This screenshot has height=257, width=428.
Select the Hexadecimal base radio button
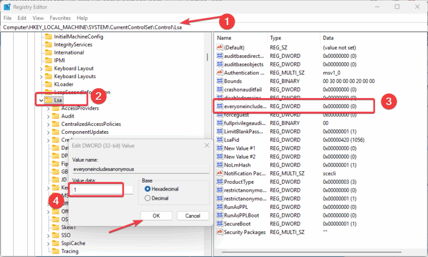click(148, 188)
